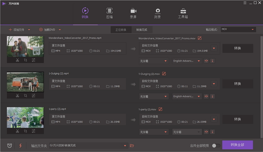Switch to the 压缩 compress tab
This screenshot has height=152, width=263.
point(109,13)
